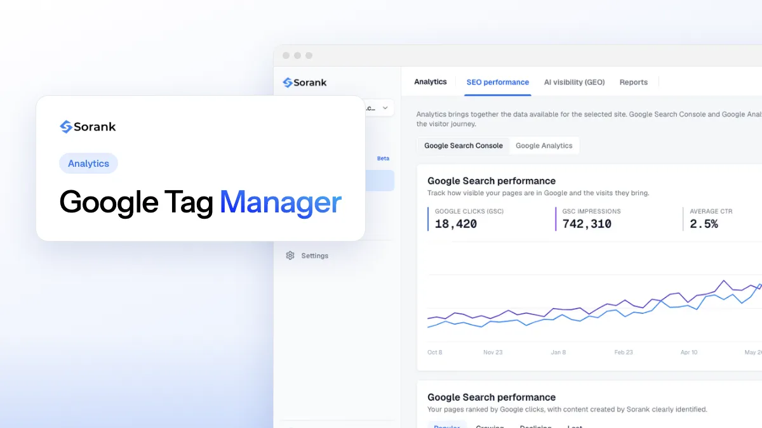Click the Beta label in the sidebar
This screenshot has width=762, height=428.
tap(383, 159)
